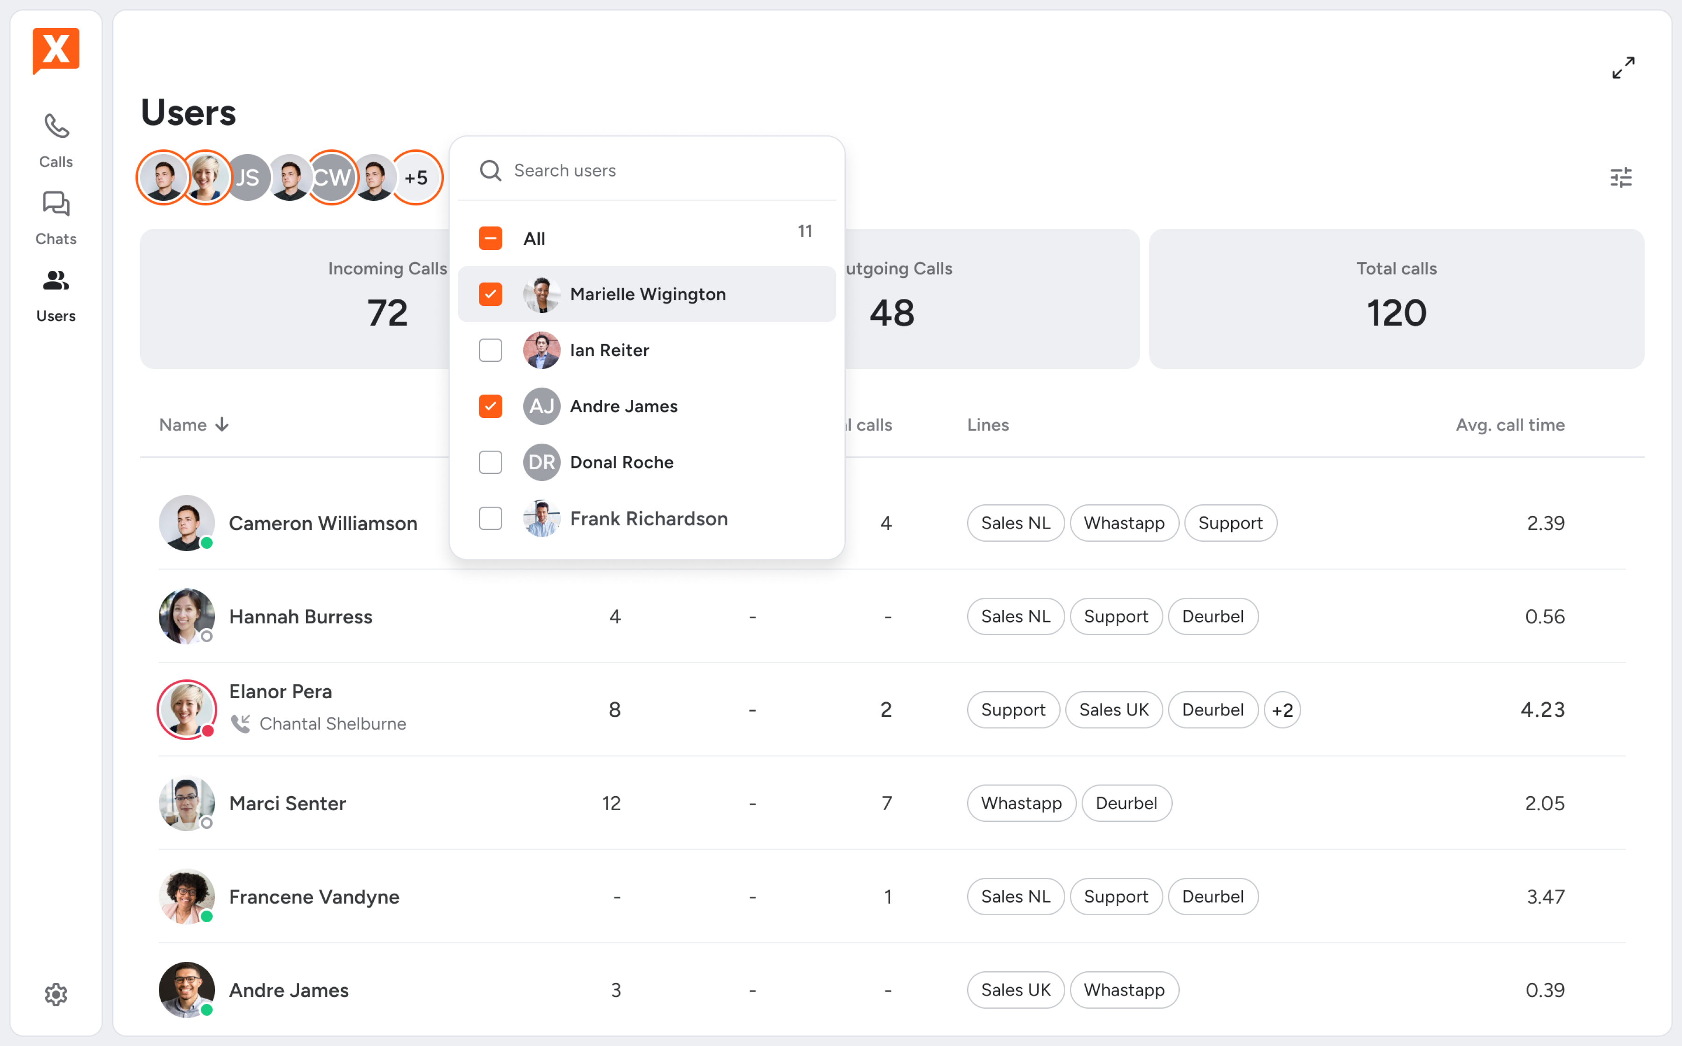This screenshot has width=1682, height=1046.
Task: Click the incoming call icon by Chantal Shelburne
Action: pos(240,724)
